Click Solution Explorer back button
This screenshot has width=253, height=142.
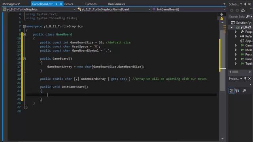pos(232,11)
